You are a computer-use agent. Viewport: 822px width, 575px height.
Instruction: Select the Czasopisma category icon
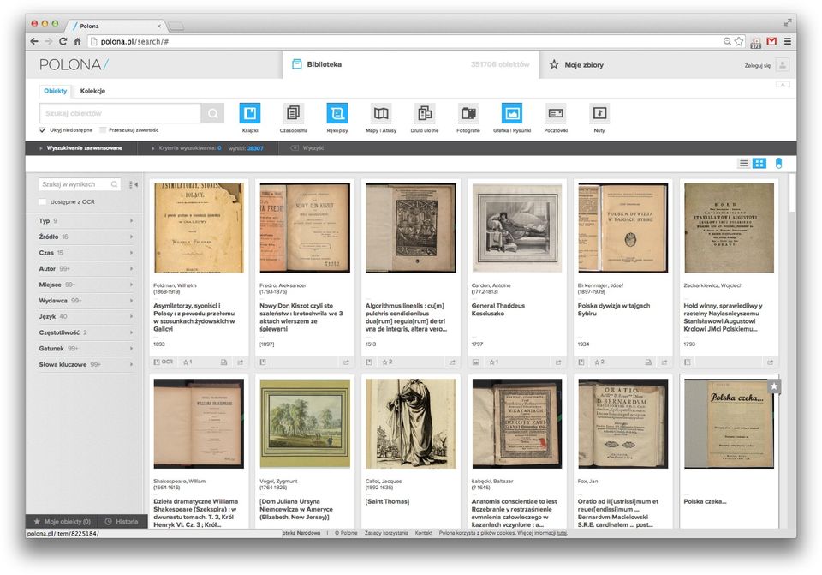tap(293, 113)
